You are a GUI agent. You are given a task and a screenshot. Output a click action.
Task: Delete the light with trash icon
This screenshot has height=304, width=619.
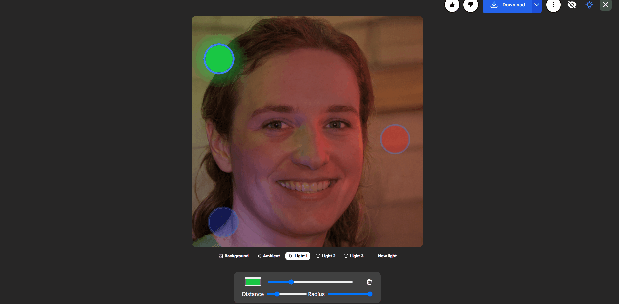369,282
